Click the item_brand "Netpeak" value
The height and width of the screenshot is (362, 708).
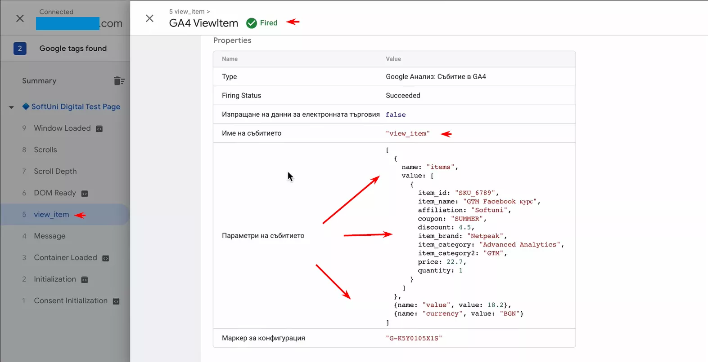(x=485, y=236)
